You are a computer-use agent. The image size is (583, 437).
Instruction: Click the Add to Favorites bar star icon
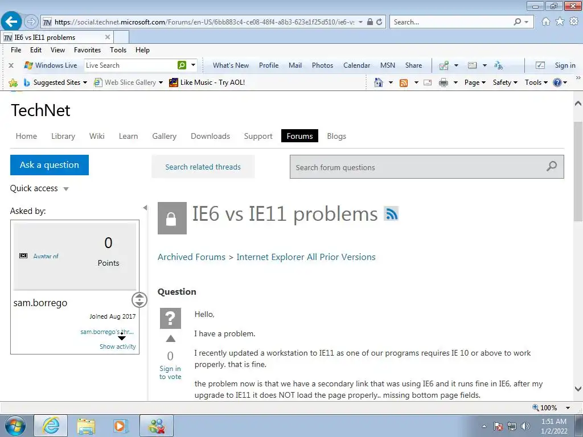13,83
